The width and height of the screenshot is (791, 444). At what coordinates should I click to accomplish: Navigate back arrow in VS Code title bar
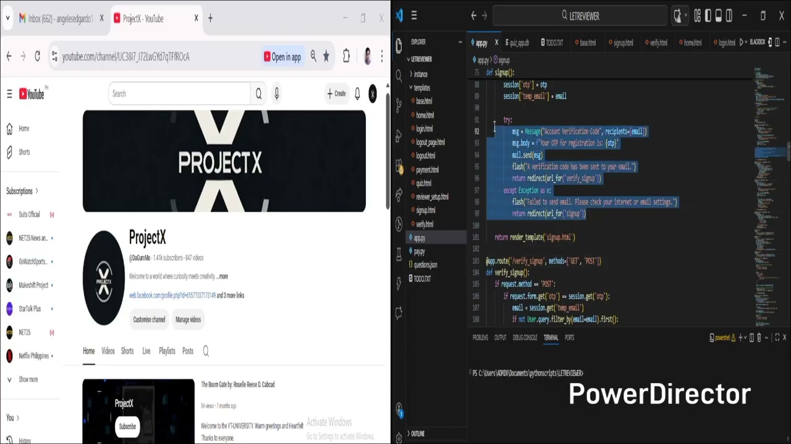(x=474, y=16)
